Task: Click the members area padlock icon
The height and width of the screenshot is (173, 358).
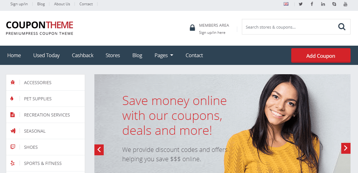Action: tap(193, 28)
